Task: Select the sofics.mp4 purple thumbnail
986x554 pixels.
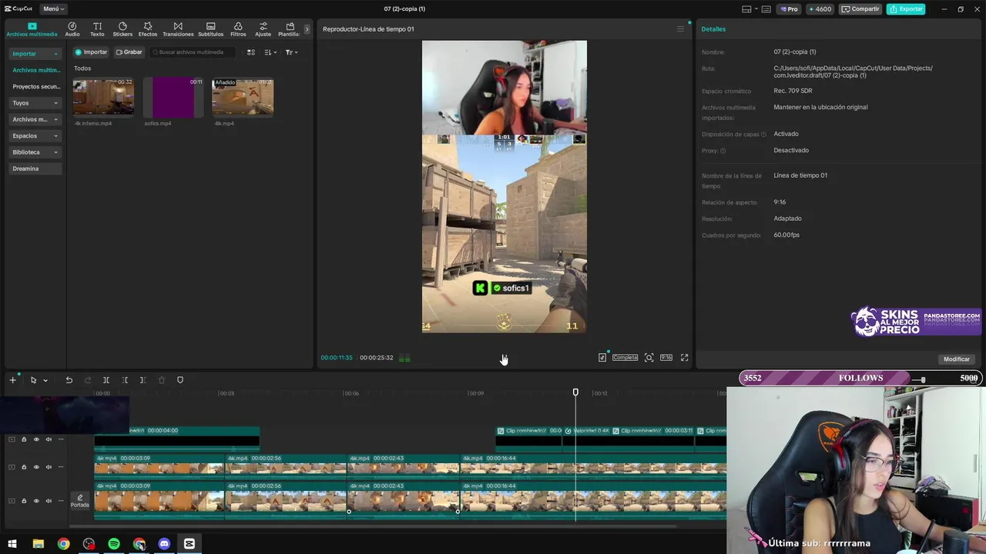Action: point(173,97)
